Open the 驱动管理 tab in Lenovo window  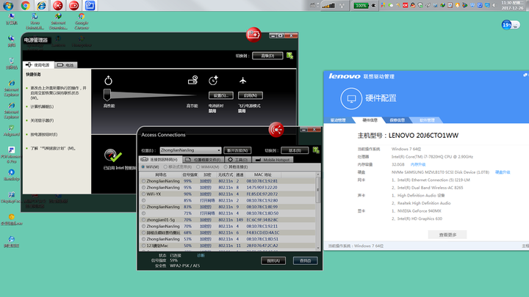coord(338,120)
